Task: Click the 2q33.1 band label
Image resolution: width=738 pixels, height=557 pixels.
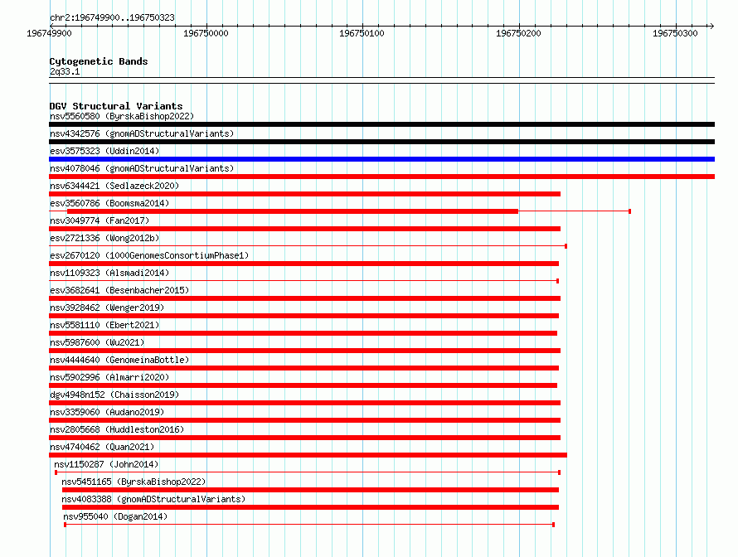Action: click(x=65, y=71)
